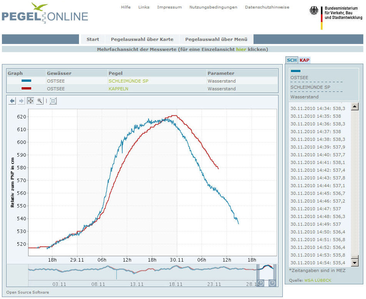This screenshot has width=366, height=299.
Task: Open the Pegelauswahl über Menü item
Action: tap(216, 39)
